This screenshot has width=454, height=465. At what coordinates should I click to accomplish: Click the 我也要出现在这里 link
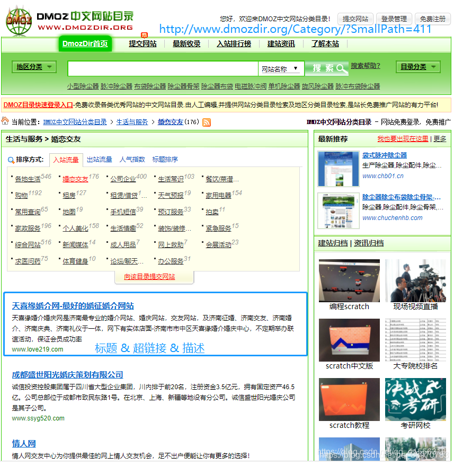pyautogui.click(x=403, y=139)
